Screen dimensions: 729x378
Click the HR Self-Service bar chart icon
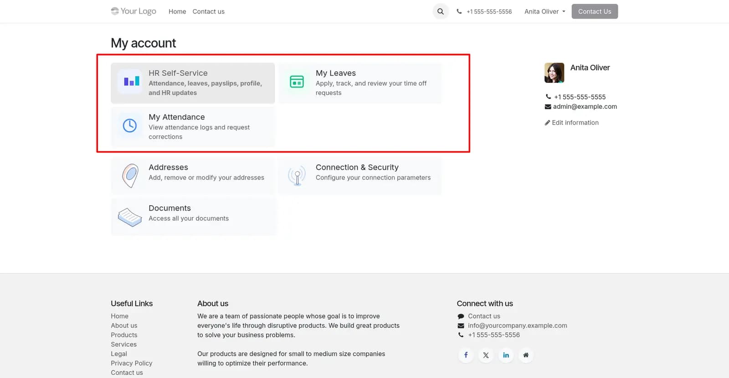[131, 82]
